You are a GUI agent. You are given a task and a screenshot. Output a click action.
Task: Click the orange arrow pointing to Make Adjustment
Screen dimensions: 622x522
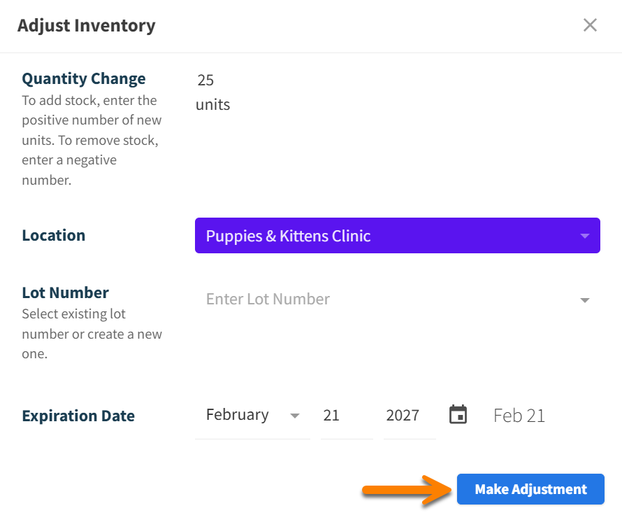[406, 490]
